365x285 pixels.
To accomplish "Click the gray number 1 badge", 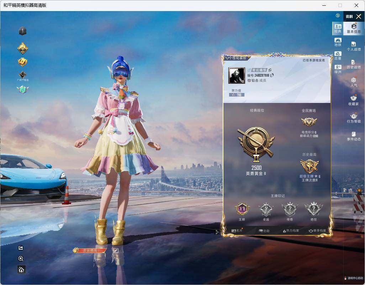I will pos(22,31).
